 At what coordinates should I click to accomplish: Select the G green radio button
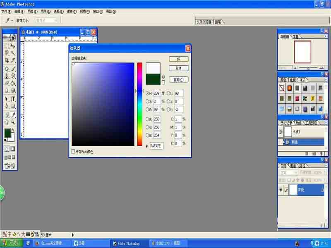tap(147, 127)
